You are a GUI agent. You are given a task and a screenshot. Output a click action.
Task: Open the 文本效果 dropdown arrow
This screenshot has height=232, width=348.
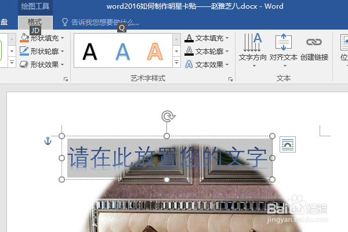[x=227, y=64]
